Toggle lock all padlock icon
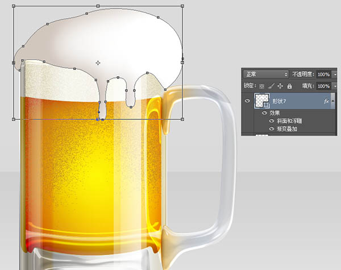 pos(289,86)
